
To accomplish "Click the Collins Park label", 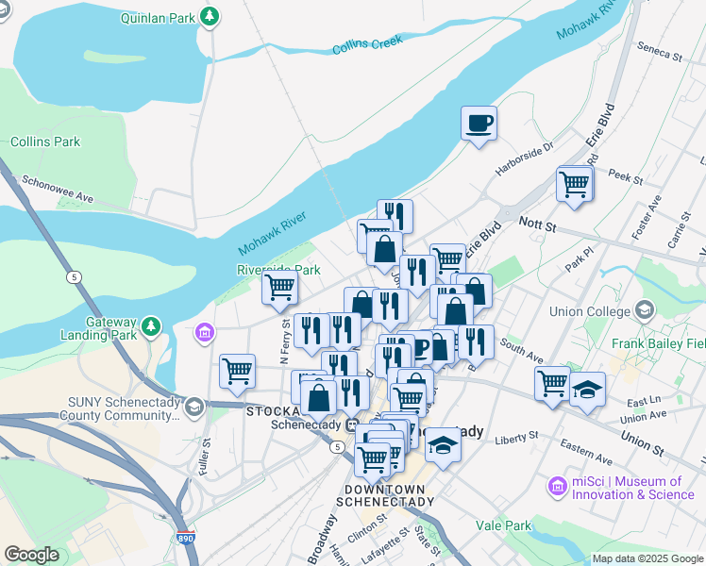I will click(x=45, y=141).
